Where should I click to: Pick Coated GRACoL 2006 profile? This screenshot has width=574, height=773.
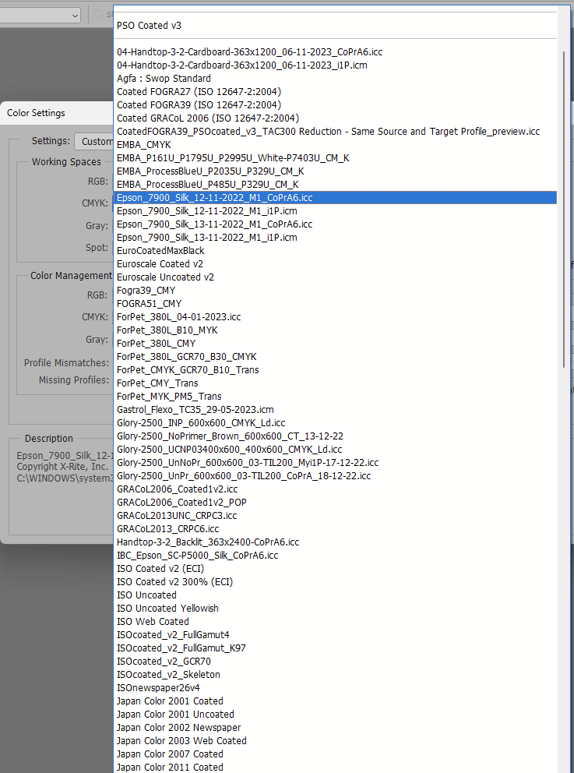[x=335, y=118]
